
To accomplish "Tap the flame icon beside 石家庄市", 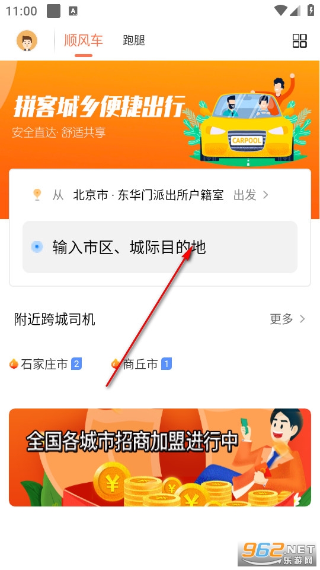I will (14, 364).
